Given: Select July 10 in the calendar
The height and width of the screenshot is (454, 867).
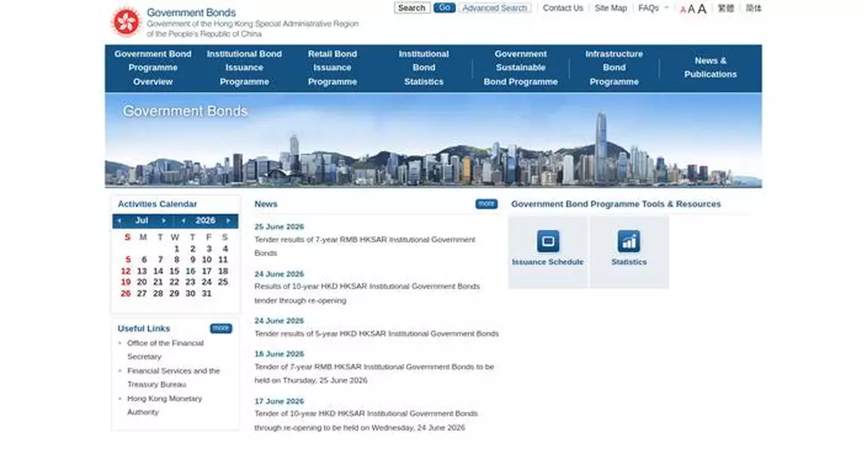Looking at the screenshot, I should (x=207, y=260).
